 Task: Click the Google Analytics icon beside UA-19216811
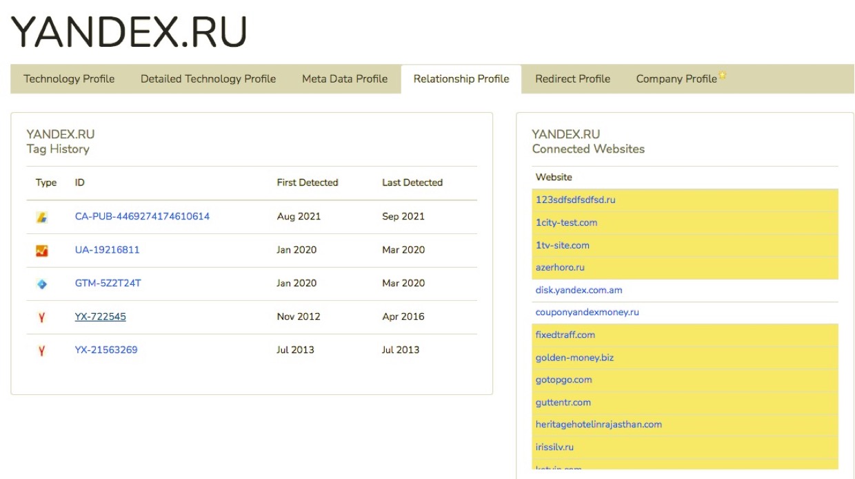pos(42,251)
